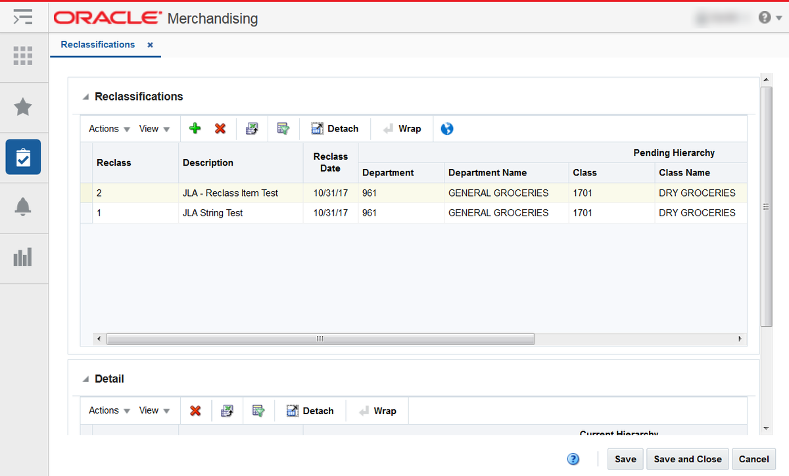Select row header for reclass 2
This screenshot has height=476, width=789.
point(86,193)
